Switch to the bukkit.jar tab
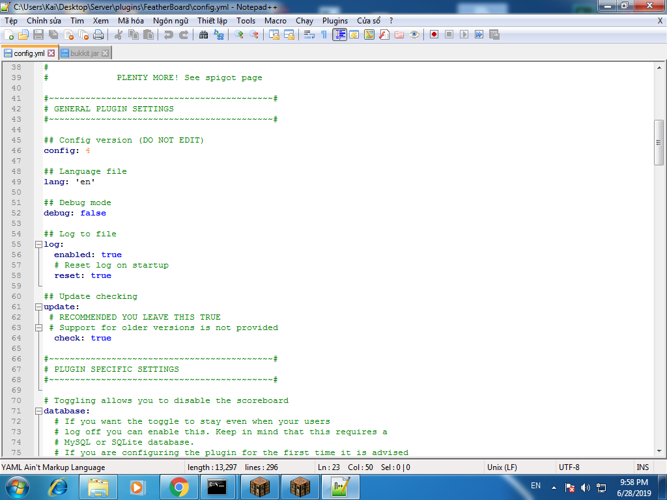 (85, 53)
